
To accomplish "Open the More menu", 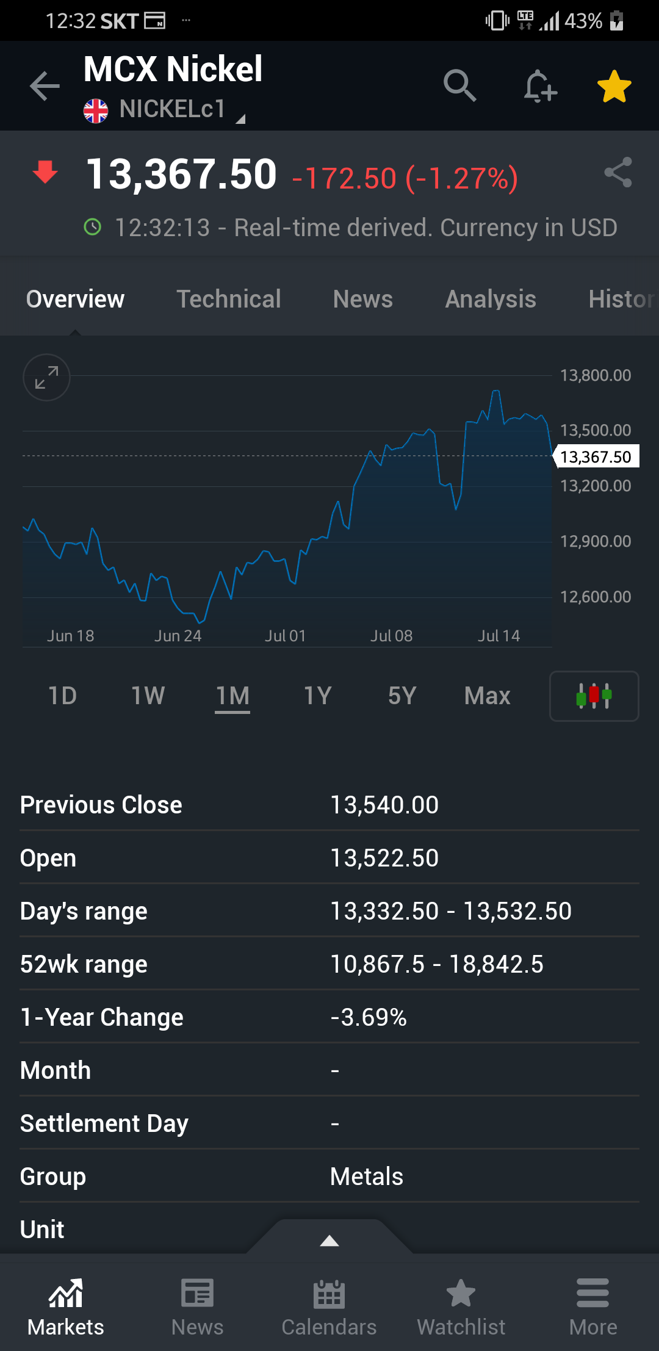I will 593,1307.
